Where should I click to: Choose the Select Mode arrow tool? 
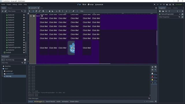[29, 11]
